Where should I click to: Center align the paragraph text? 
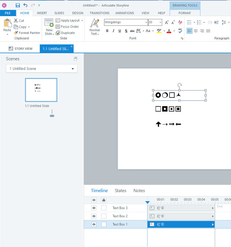195,31
